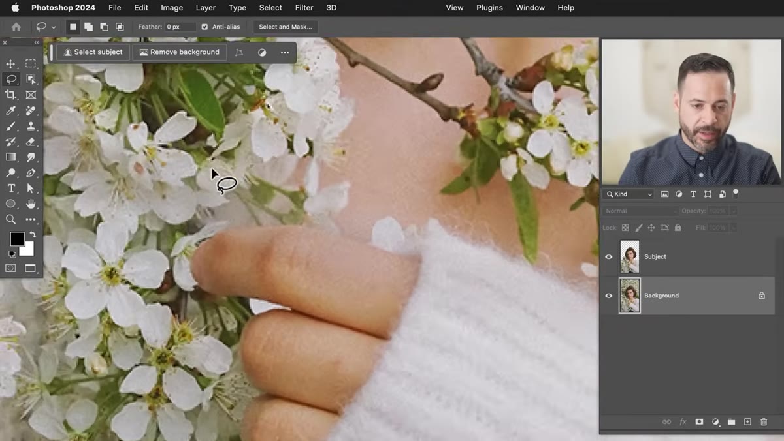The height and width of the screenshot is (441, 784).
Task: Select the Rectangular Marquee tool
Action: pyautogui.click(x=31, y=64)
